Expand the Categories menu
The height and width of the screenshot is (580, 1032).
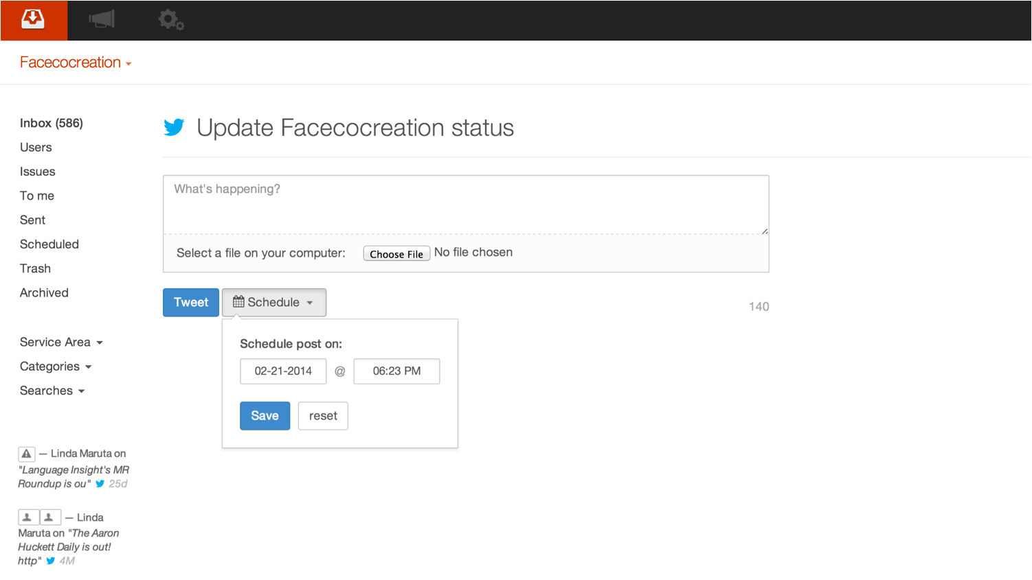coord(56,367)
